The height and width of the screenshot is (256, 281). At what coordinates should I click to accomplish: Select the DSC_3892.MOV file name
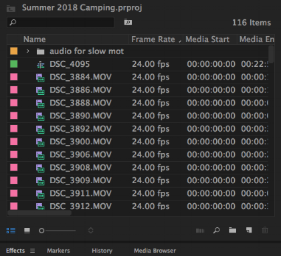click(x=80, y=129)
